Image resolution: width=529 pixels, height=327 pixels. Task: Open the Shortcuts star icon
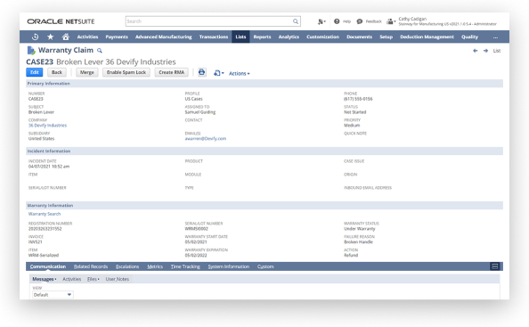point(50,37)
